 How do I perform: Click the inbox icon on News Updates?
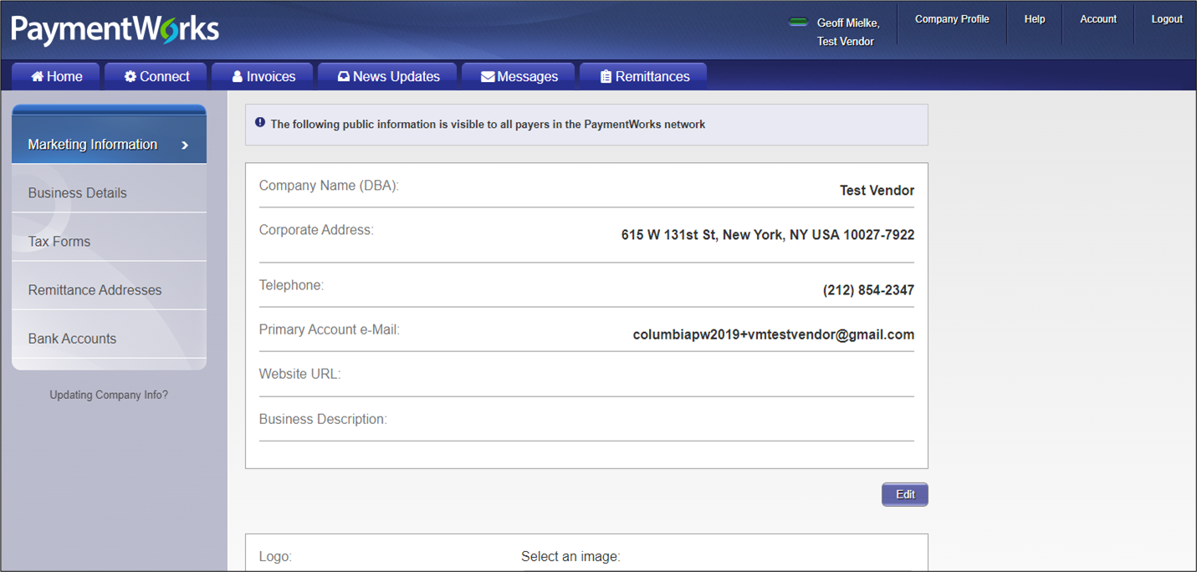pos(343,77)
